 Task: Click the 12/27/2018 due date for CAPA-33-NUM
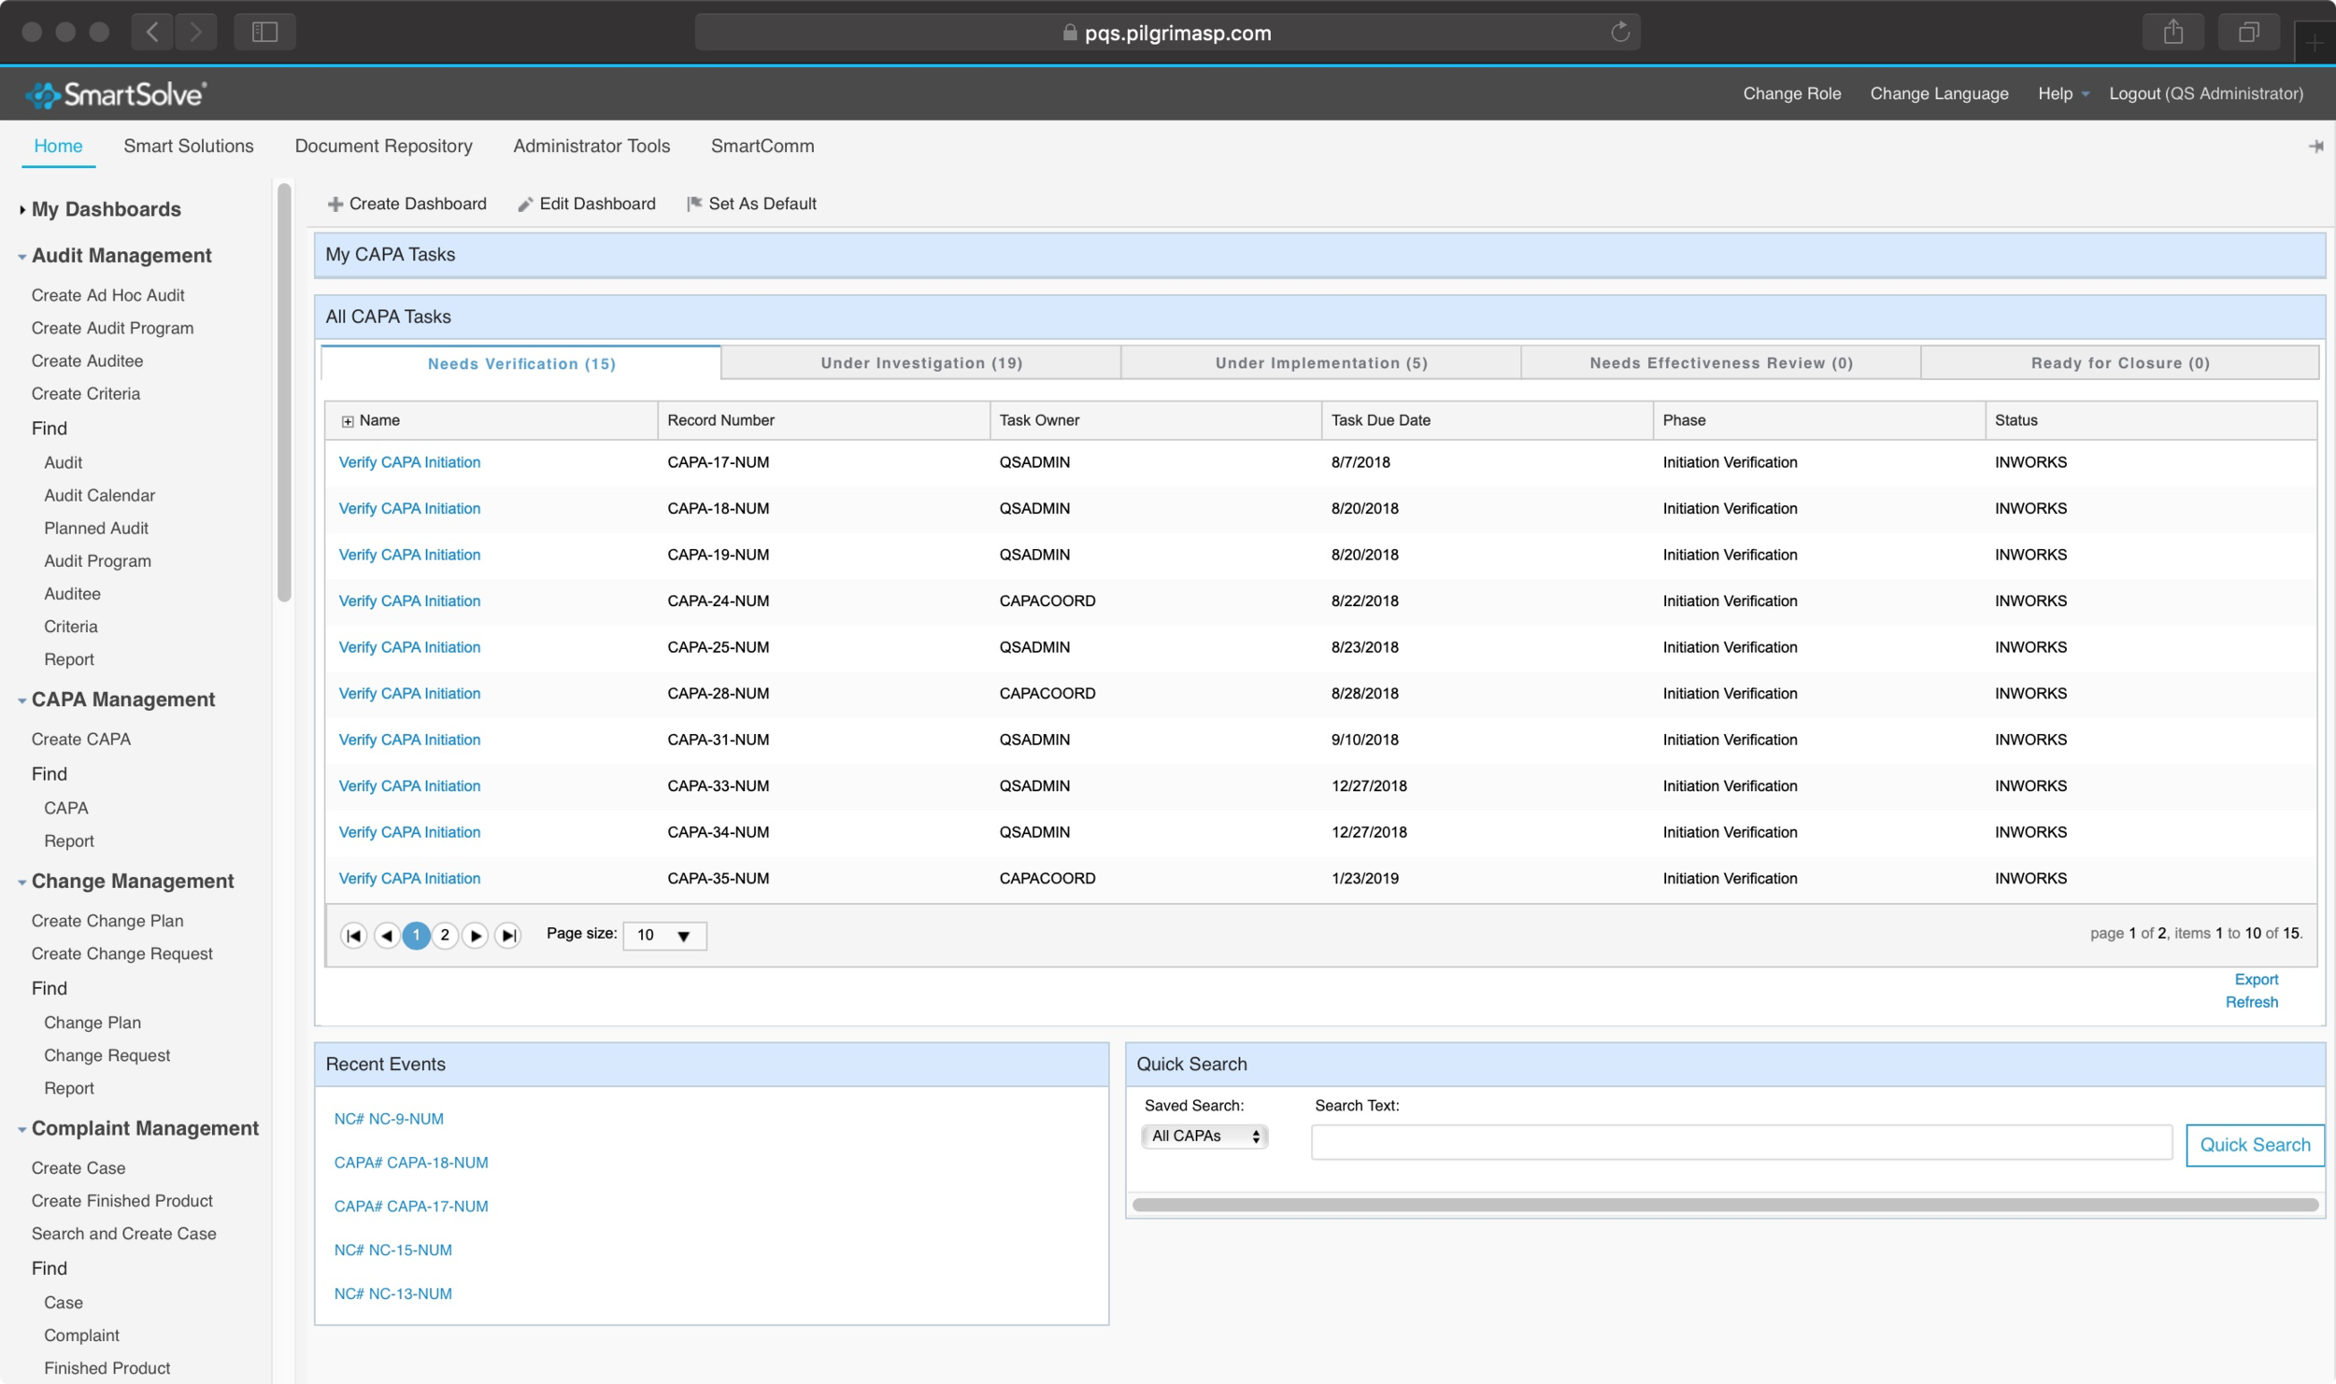(x=1369, y=786)
